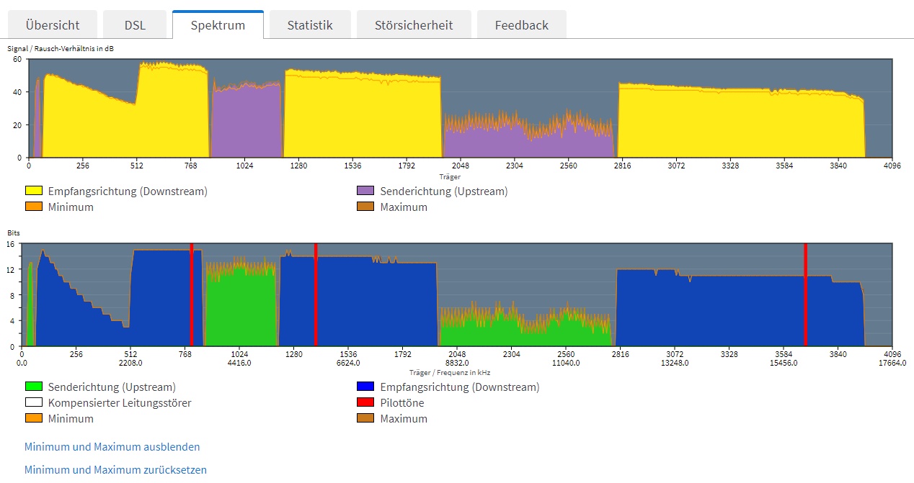Click blue Empfangsrichtung (Downstream) legend swatch

pos(365,387)
